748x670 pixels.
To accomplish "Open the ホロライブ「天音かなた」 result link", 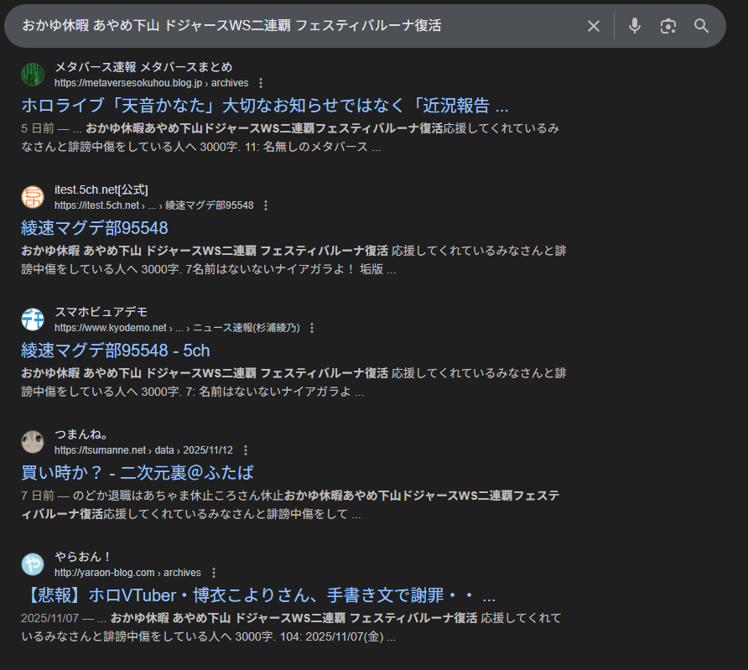I will click(264, 106).
